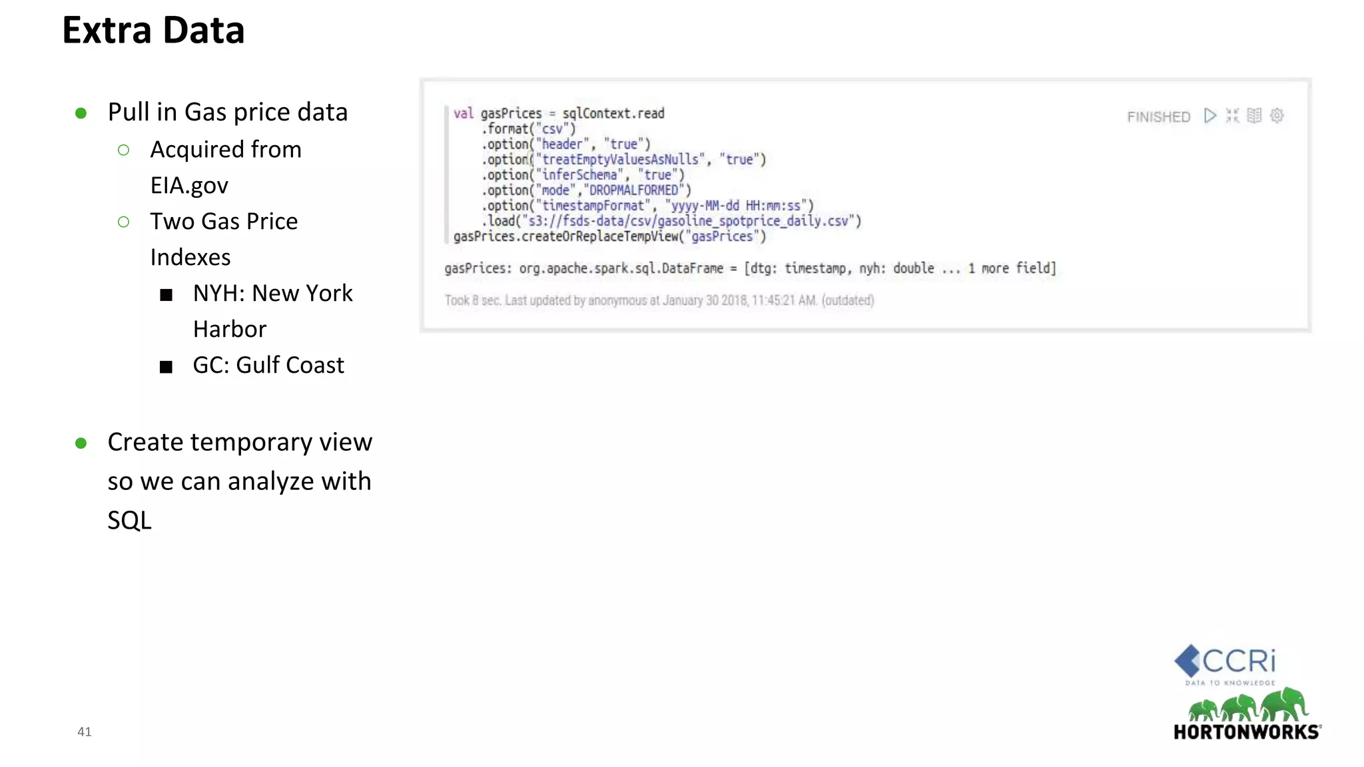This screenshot has height=767, width=1364.
Task: Select the 'Extra Data' slide title
Action: point(153,31)
